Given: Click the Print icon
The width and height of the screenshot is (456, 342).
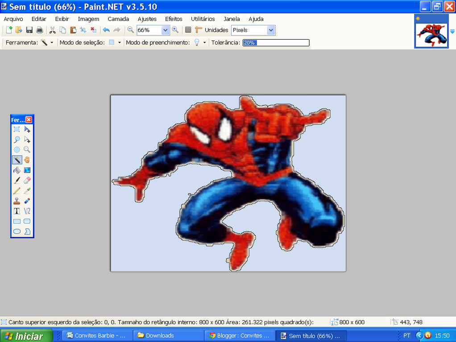Looking at the screenshot, I should pyautogui.click(x=40, y=30).
